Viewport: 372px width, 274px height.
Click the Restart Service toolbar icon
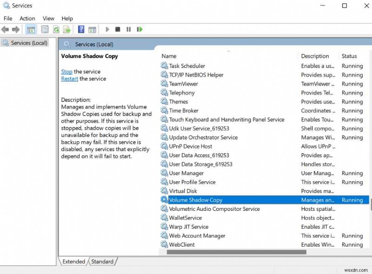139,29
